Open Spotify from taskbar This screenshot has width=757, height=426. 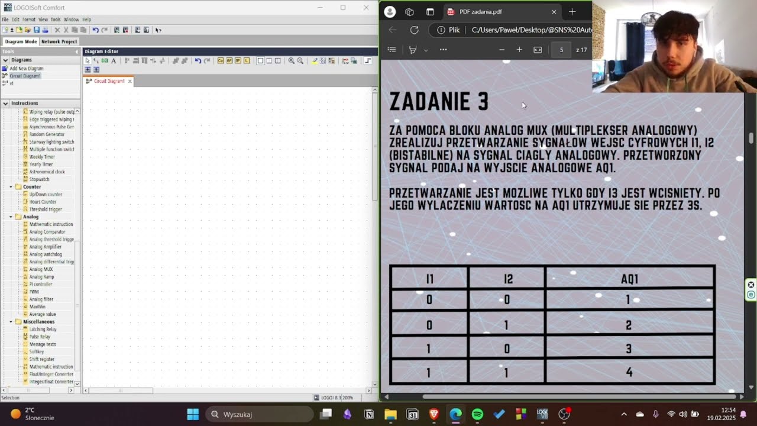477,414
